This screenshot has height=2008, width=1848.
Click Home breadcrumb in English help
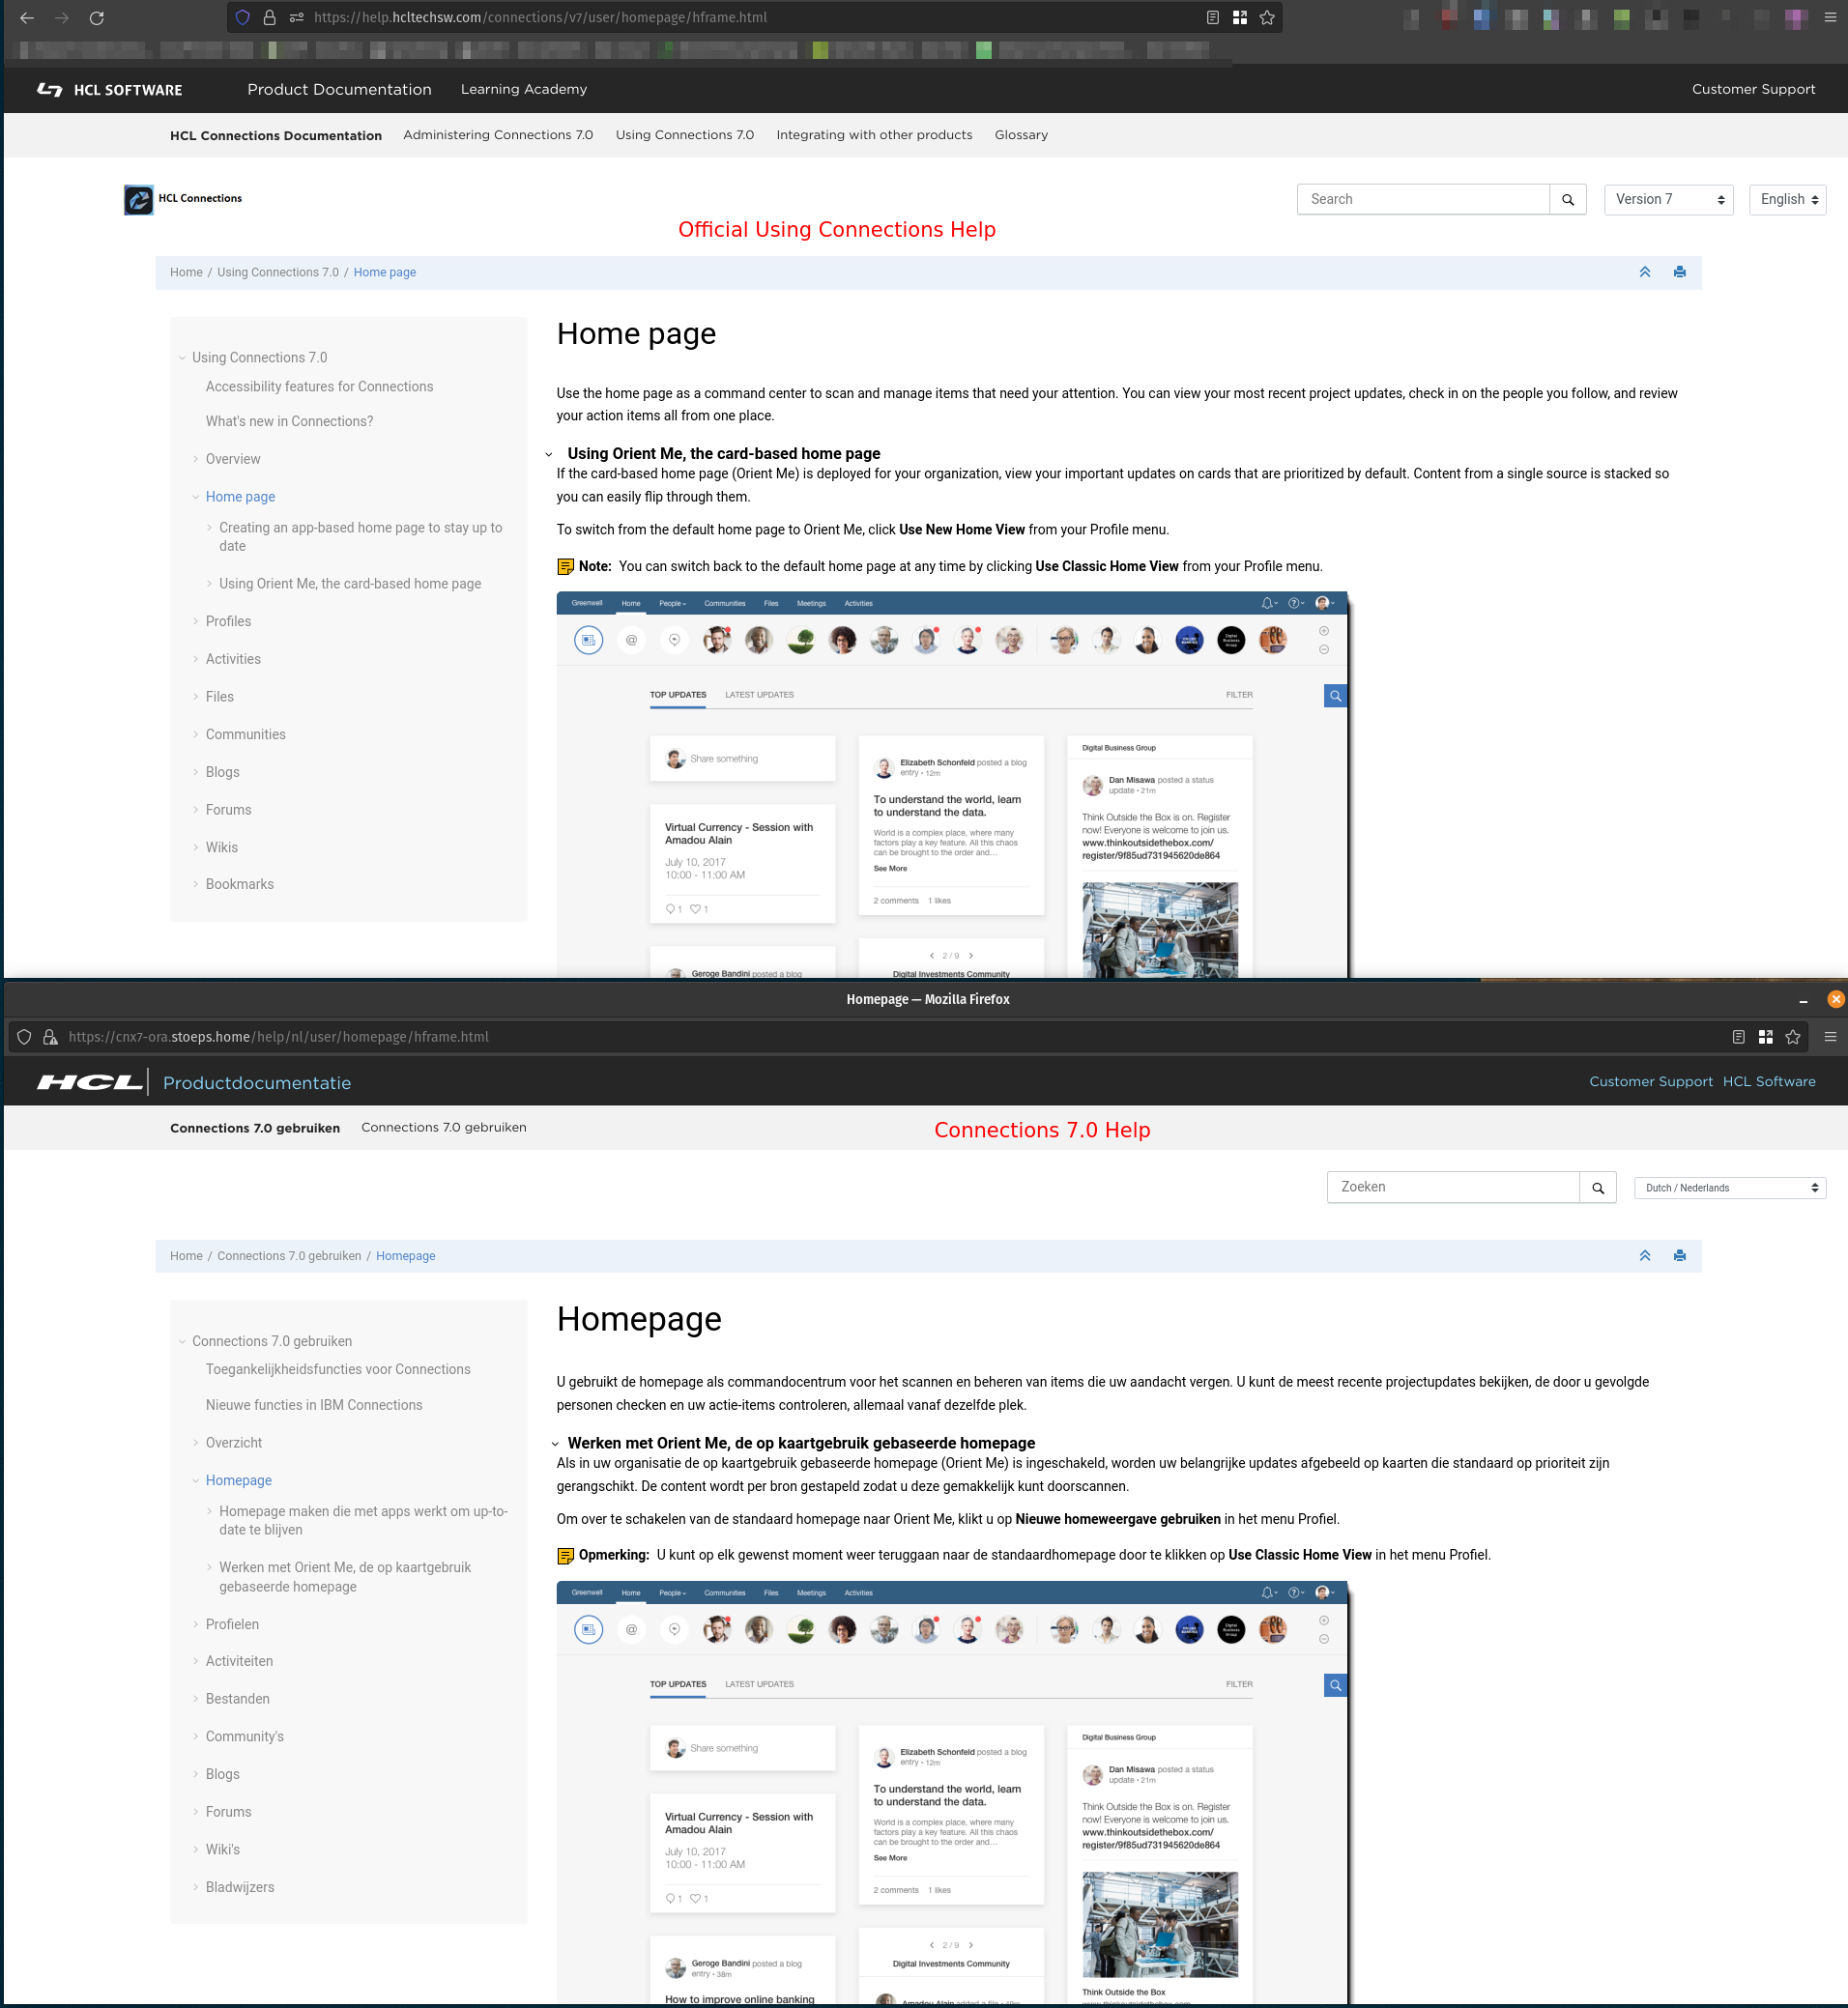pyautogui.click(x=186, y=273)
